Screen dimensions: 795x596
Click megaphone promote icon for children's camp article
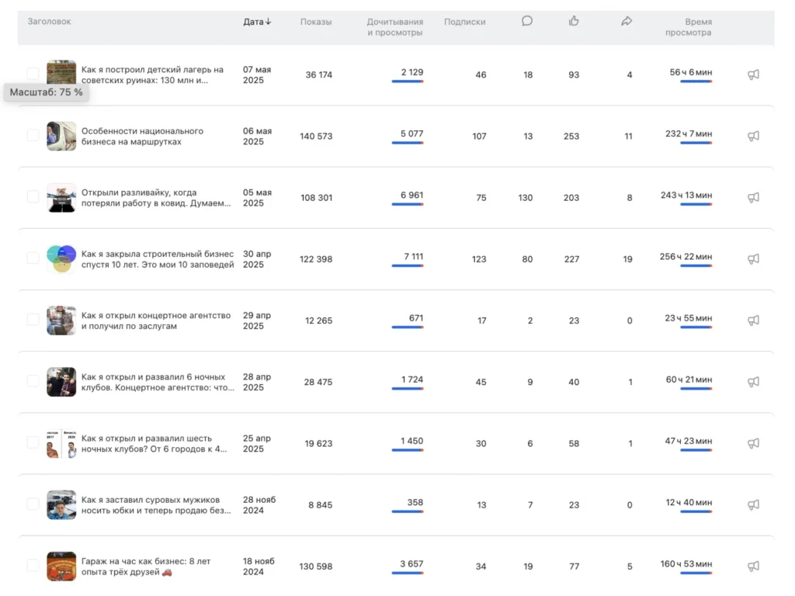753,74
